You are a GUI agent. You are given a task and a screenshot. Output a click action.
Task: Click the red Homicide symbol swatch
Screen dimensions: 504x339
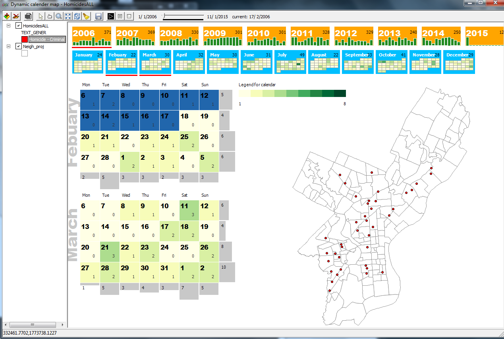(25, 39)
